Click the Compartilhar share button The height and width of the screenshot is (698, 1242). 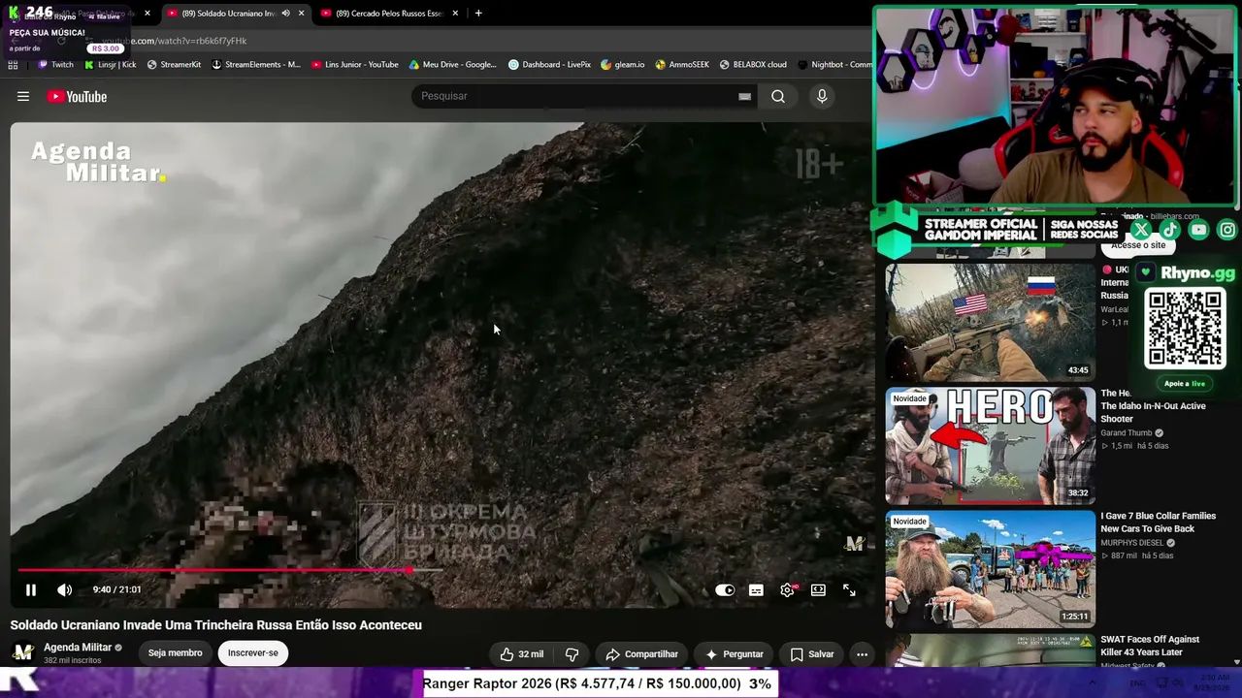coord(641,654)
